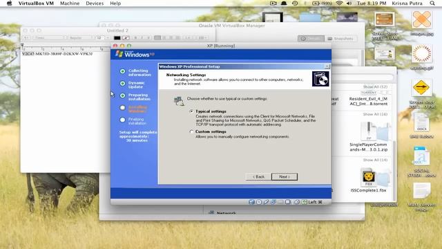Click the green keyboard capture icon in VM status bar
This screenshot has width=442, height=249.
(x=305, y=202)
